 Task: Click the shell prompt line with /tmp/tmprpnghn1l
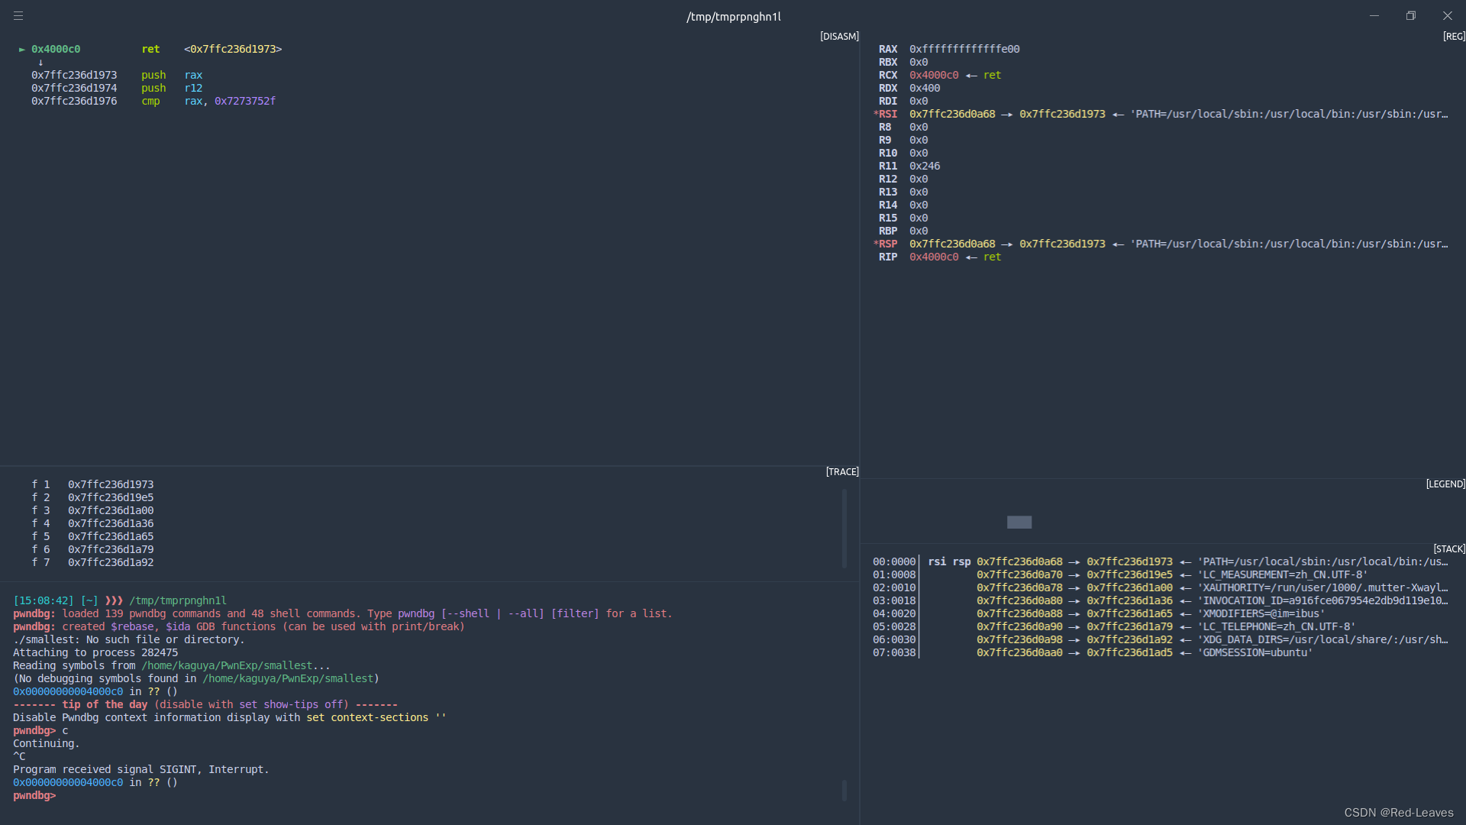120,600
